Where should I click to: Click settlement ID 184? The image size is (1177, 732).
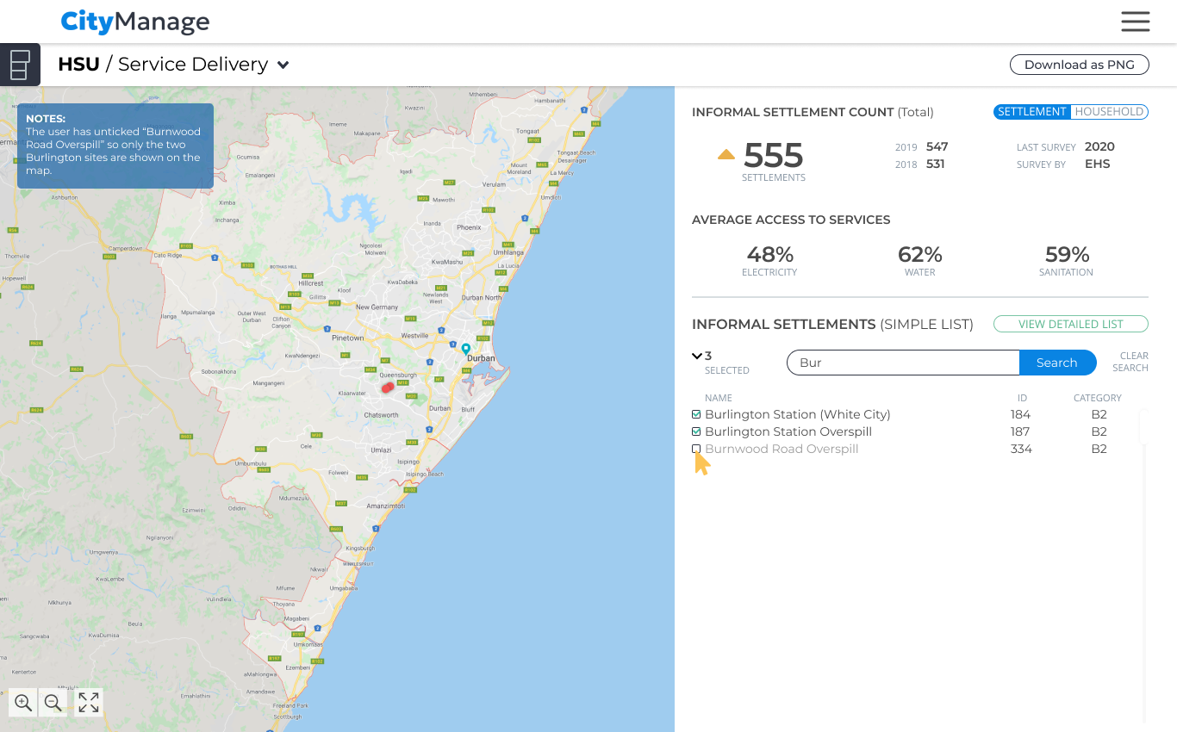tap(1020, 414)
